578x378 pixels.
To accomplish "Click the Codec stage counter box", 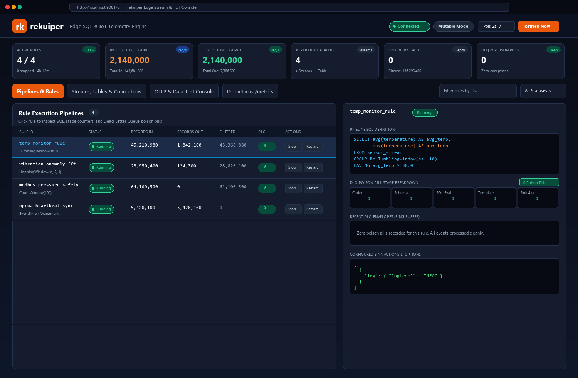I will tap(370, 197).
